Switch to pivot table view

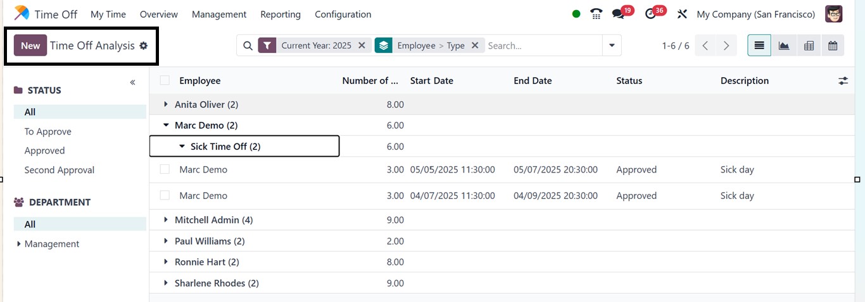coord(809,45)
